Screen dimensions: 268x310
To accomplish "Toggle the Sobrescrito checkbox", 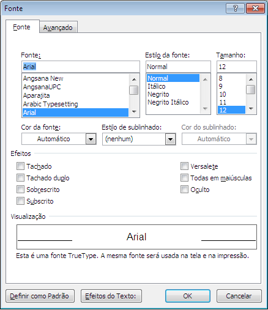I will tap(20, 190).
